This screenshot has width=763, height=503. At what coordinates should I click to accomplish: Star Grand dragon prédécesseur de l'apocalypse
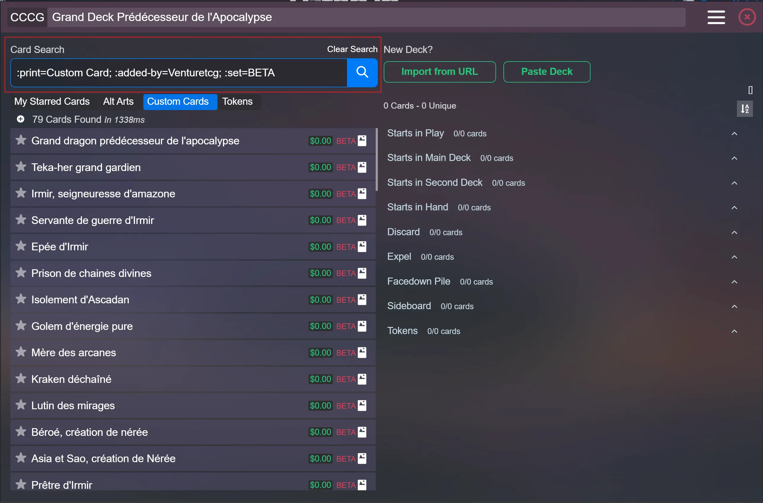pos(21,140)
